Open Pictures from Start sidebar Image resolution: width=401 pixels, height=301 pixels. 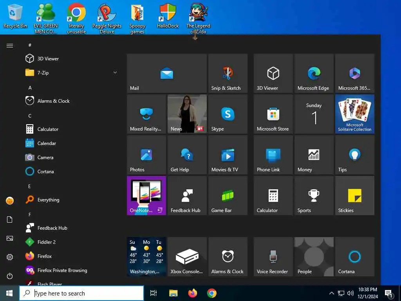pos(10,238)
